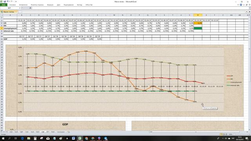Click the GDP chart title

click(65, 124)
